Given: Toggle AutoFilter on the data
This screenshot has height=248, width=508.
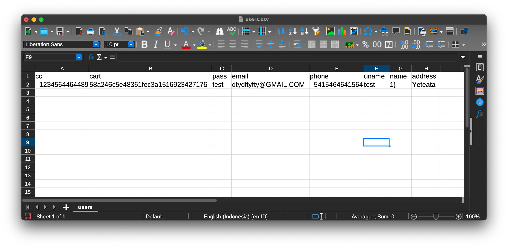Looking at the screenshot, I should 316,31.
